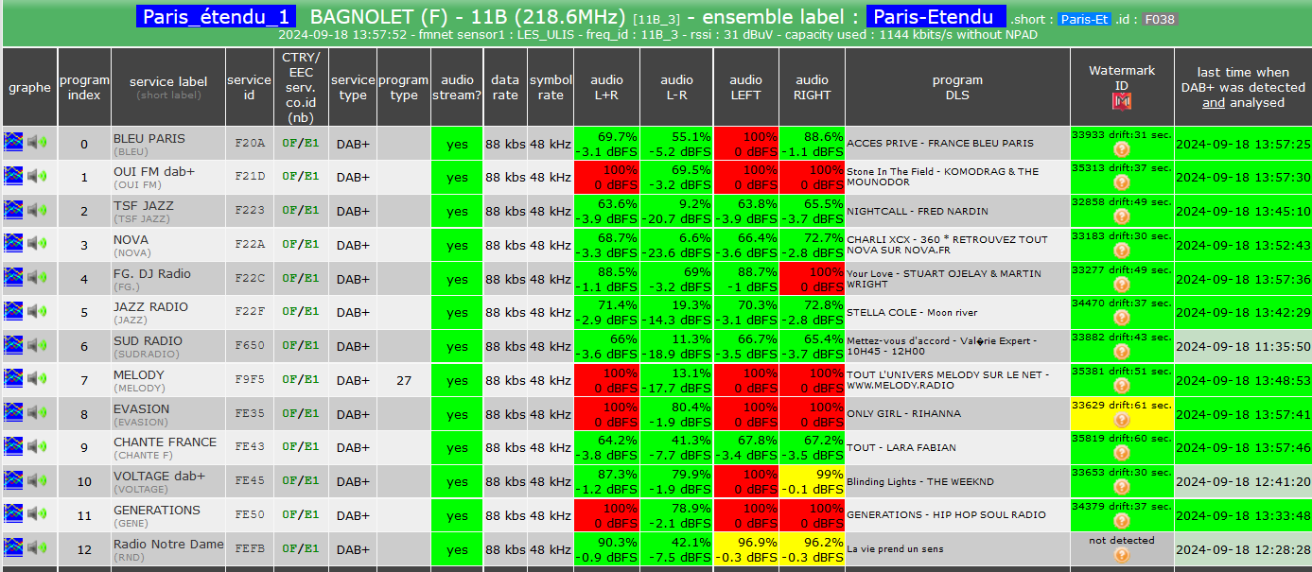Click service id F20A
This screenshot has width=1312, height=572.
coord(250,144)
